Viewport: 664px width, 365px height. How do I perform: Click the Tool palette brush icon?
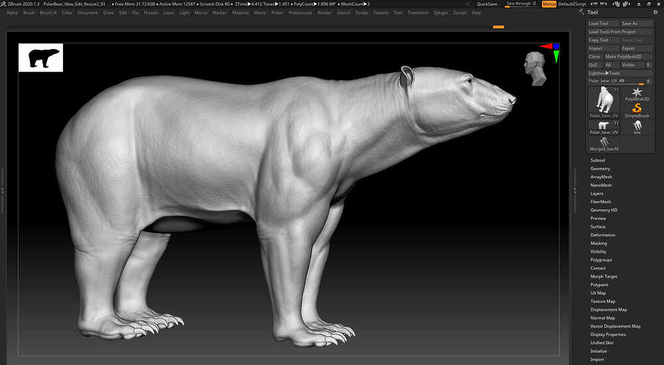[x=582, y=13]
